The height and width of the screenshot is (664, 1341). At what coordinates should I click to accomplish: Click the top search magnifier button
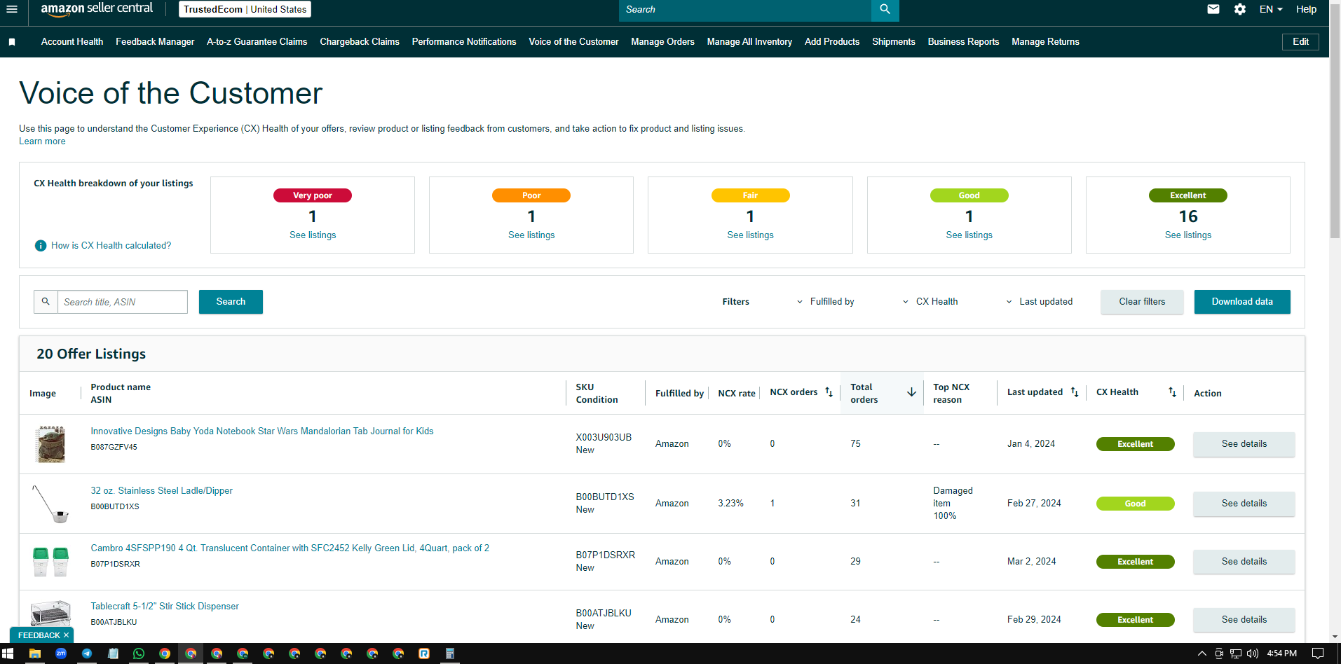point(885,9)
